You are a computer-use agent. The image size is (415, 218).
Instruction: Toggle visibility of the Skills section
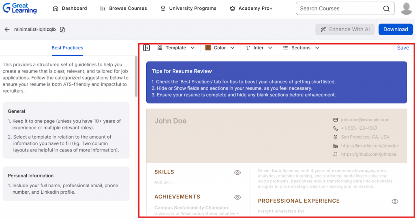coord(237,173)
